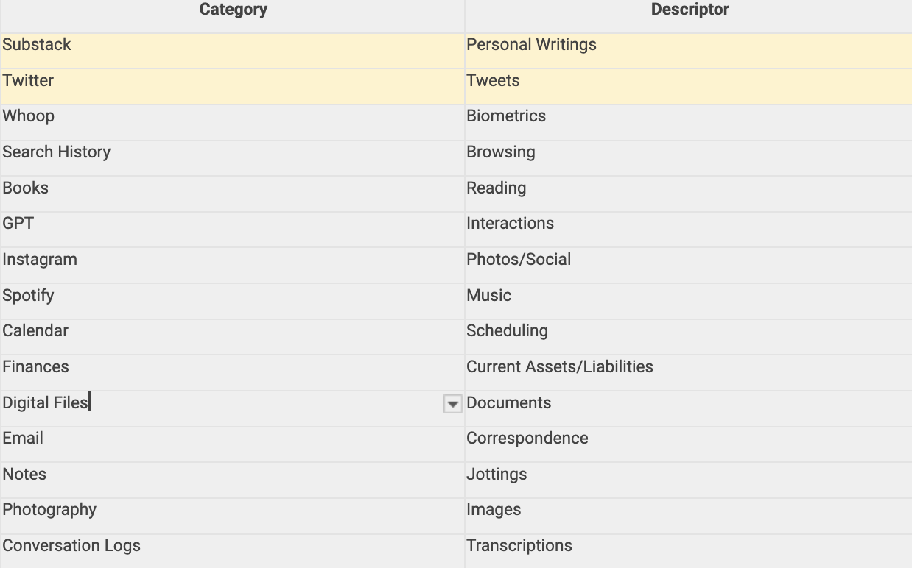Screen dimensions: 912x568
Task: Click the Instagram cell
Action: tap(40, 260)
